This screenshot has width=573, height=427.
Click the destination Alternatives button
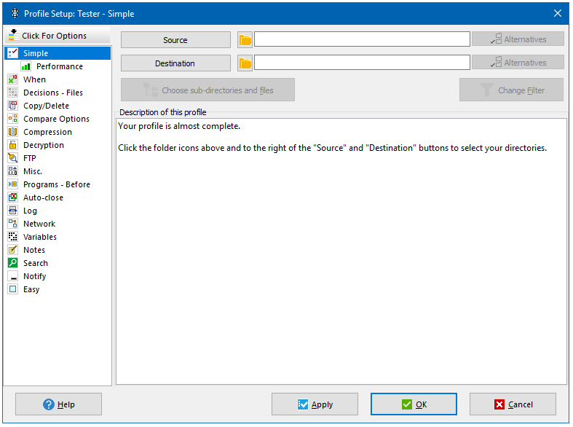tap(518, 62)
